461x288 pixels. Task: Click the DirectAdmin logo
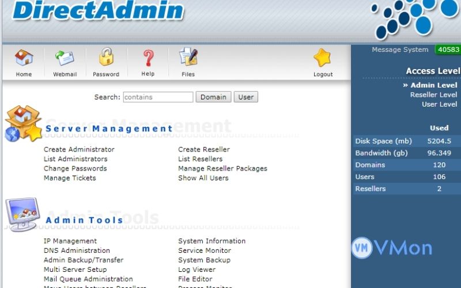pos(98,10)
